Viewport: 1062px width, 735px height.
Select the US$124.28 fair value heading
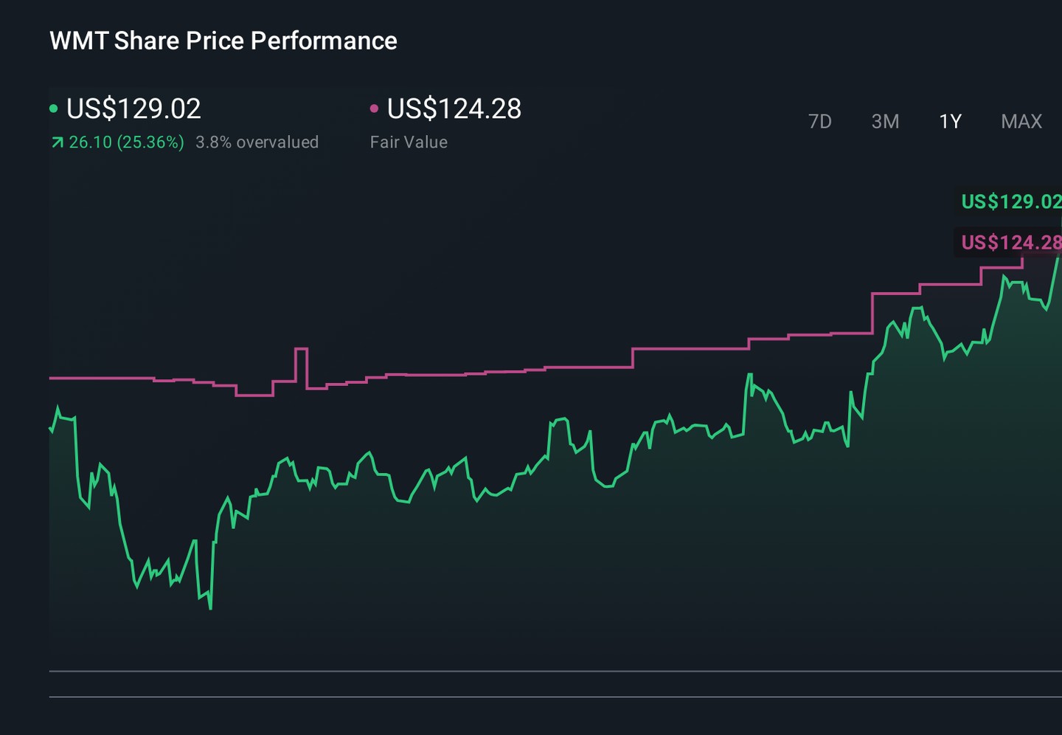point(454,108)
